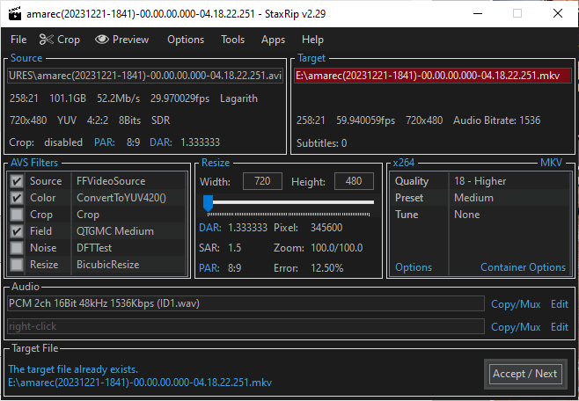The width and height of the screenshot is (579, 401).
Task: Click the PAR link in Resize panel
Action: 209,267
